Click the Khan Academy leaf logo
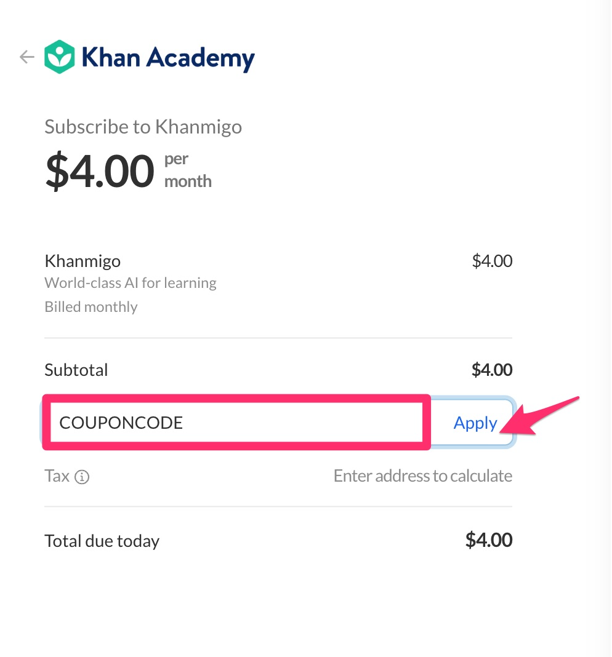The width and height of the screenshot is (612, 657). [60, 57]
